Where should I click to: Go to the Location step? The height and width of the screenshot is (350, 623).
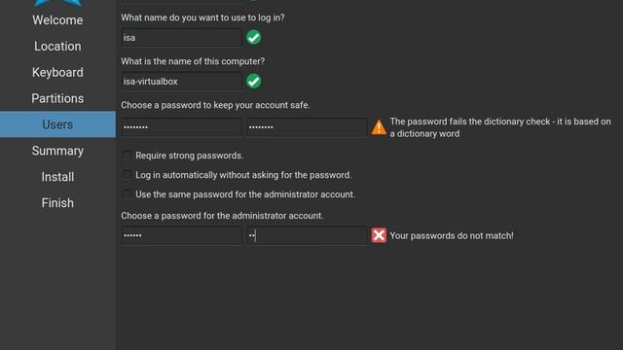57,46
